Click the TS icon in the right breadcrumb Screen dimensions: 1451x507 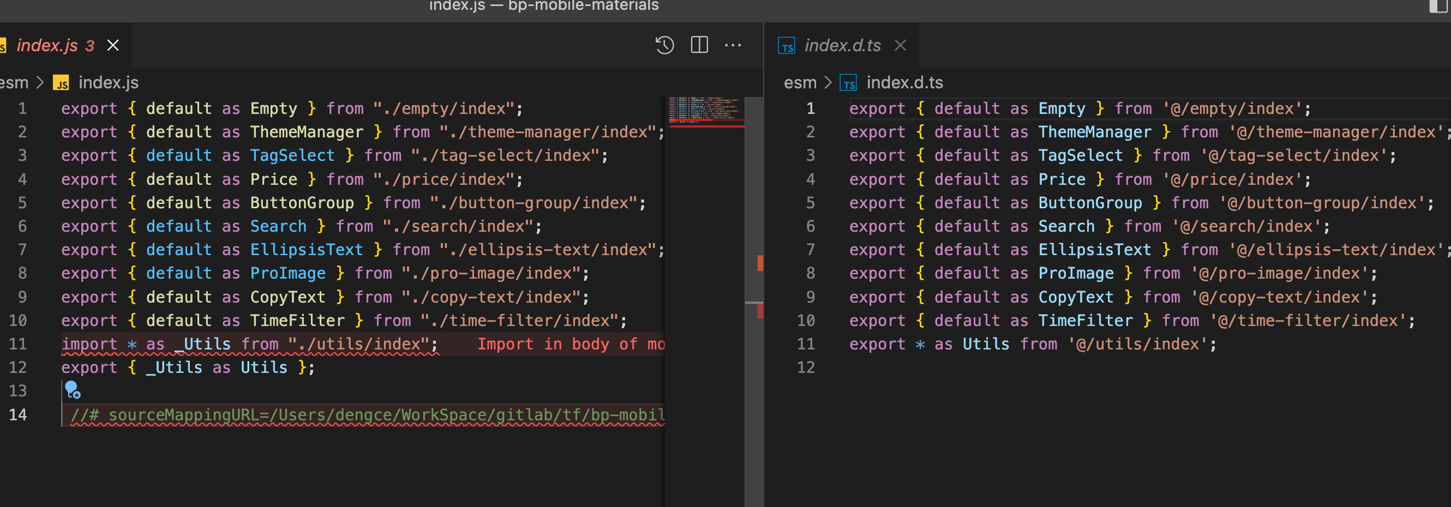pyautogui.click(x=849, y=83)
